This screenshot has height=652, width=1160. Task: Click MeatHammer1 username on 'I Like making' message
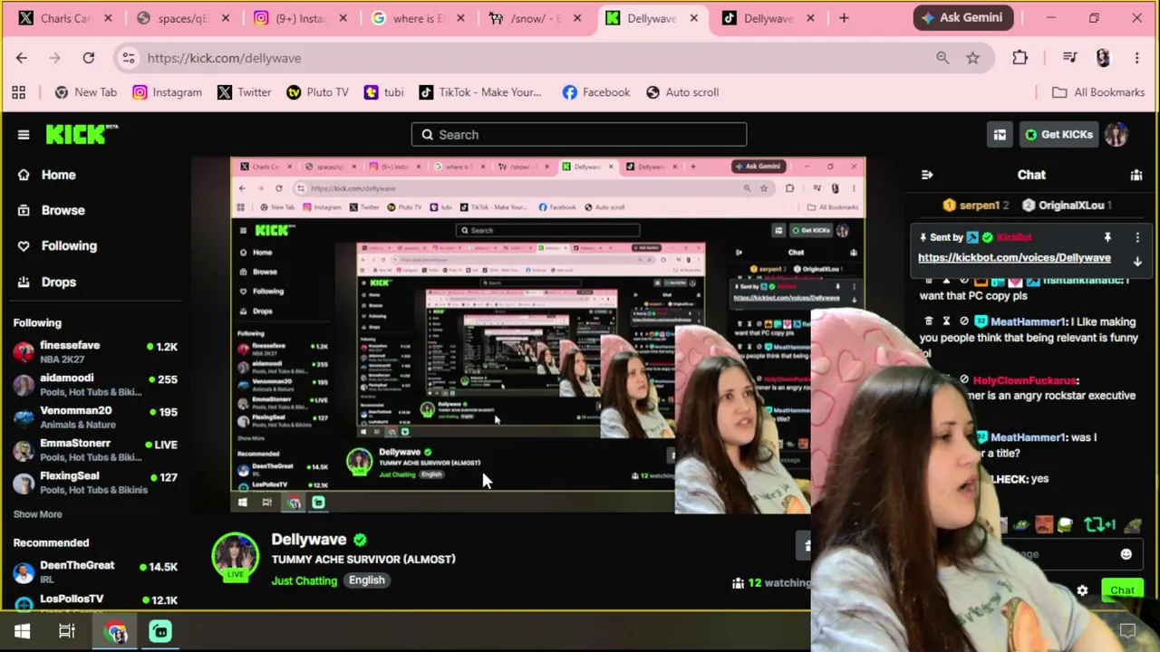(x=1028, y=321)
